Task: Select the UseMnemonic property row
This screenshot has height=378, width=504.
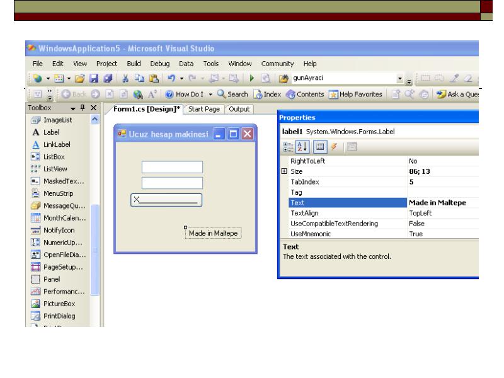Action: click(380, 234)
